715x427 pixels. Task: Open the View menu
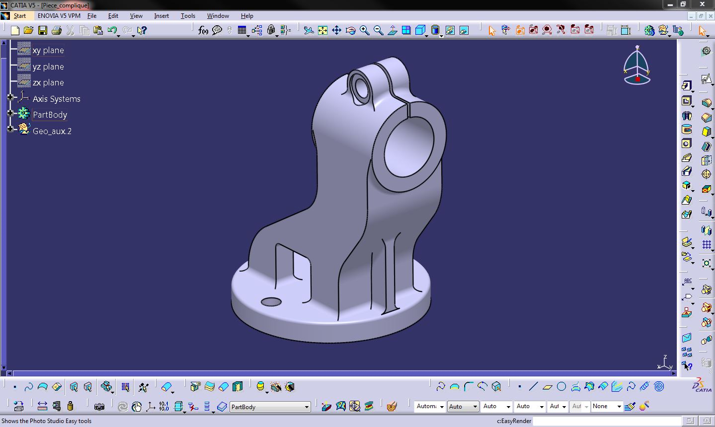click(136, 16)
